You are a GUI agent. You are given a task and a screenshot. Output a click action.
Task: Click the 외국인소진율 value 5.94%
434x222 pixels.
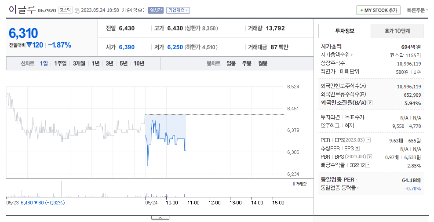(x=413, y=103)
